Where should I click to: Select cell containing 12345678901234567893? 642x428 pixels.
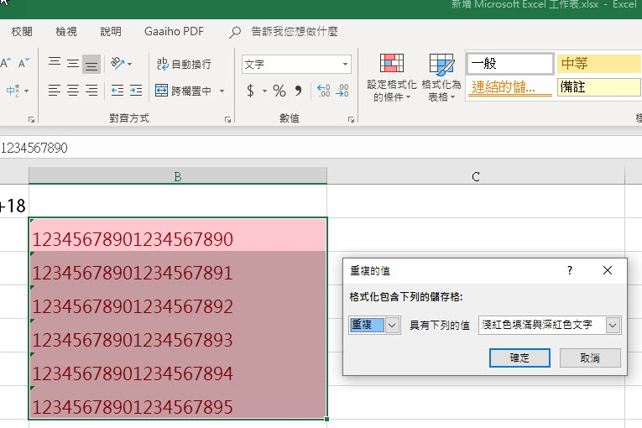(178, 336)
